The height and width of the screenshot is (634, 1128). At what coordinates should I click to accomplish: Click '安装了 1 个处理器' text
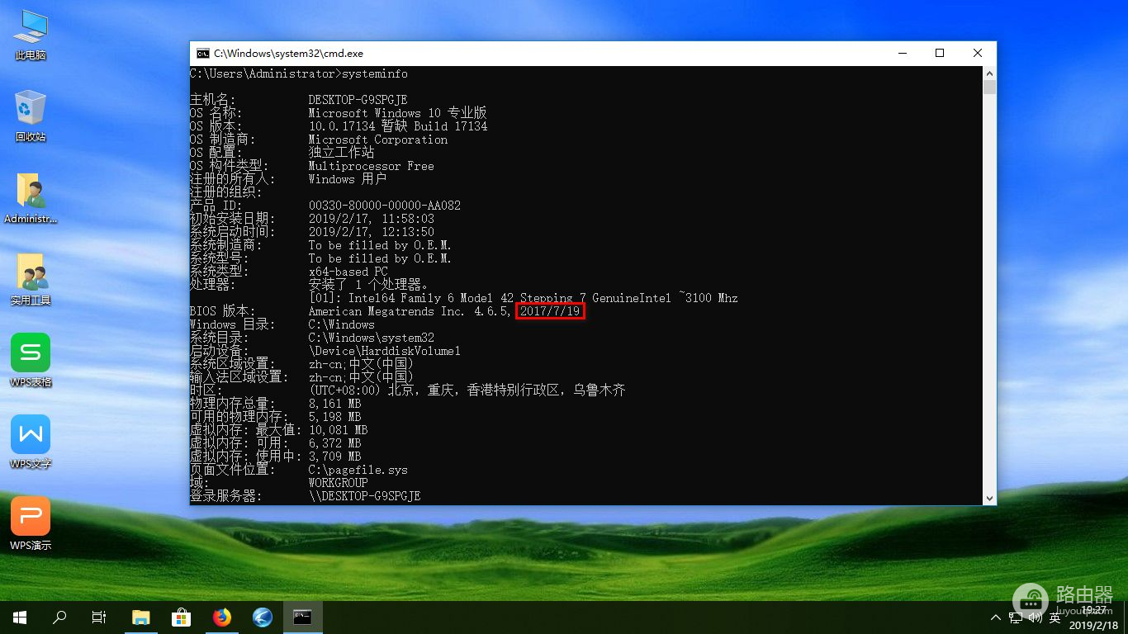(367, 285)
